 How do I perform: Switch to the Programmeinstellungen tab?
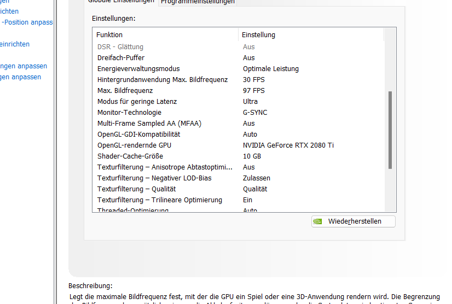(198, 2)
